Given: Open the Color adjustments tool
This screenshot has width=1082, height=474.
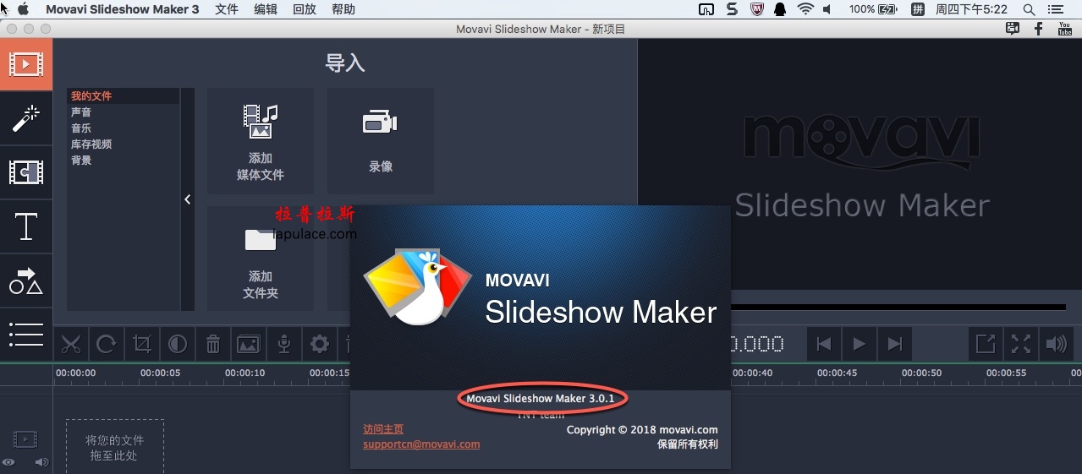Looking at the screenshot, I should click(x=178, y=344).
